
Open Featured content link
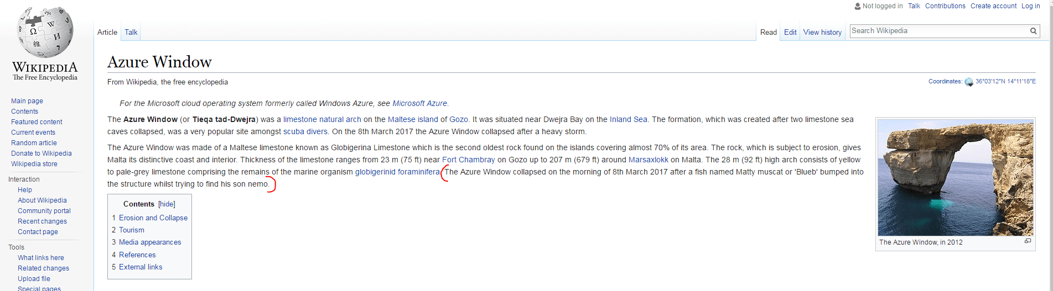(37, 122)
